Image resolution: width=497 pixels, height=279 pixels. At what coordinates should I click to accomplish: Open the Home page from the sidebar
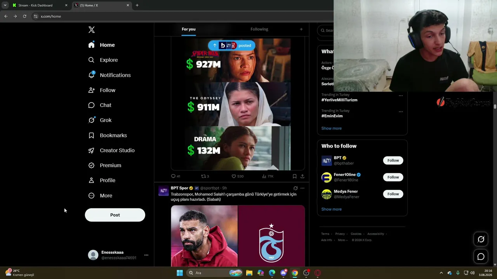coord(101,45)
